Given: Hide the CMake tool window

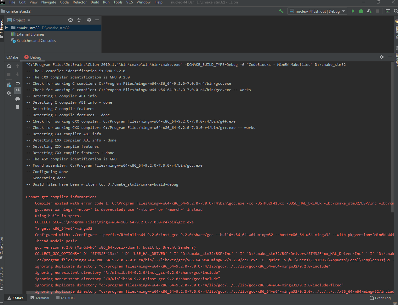Looking at the screenshot, I should [390, 57].
